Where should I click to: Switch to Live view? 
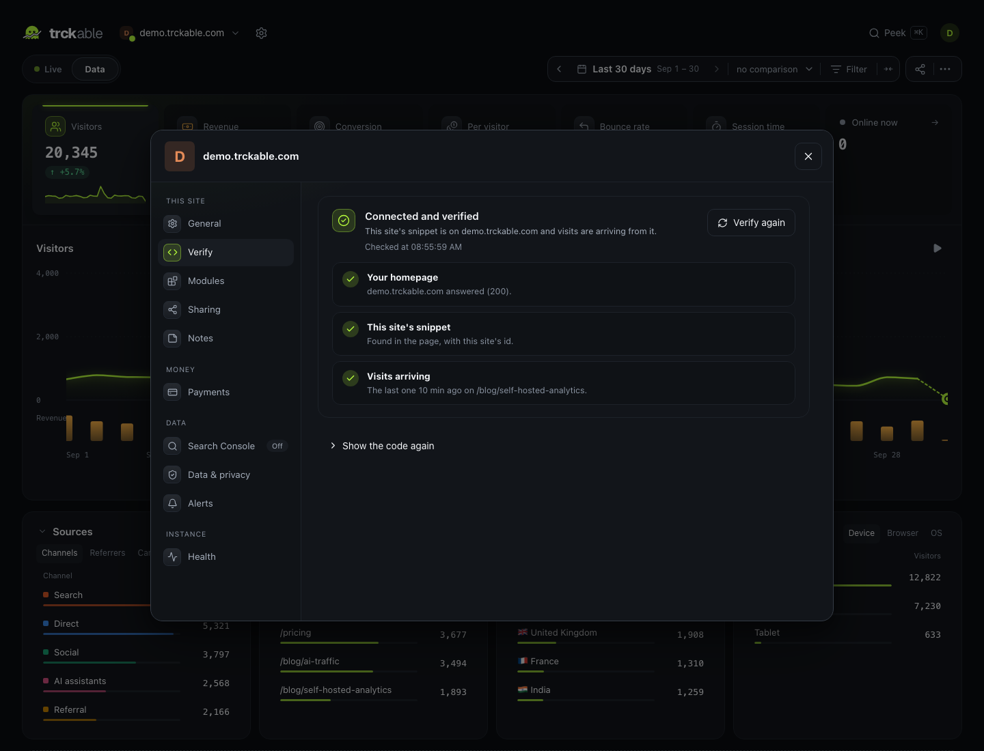tap(48, 69)
